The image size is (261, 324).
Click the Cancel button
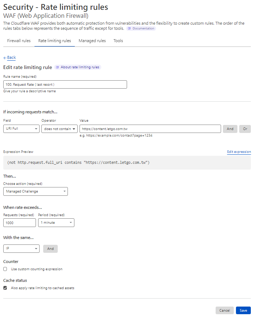pyautogui.click(x=224, y=310)
